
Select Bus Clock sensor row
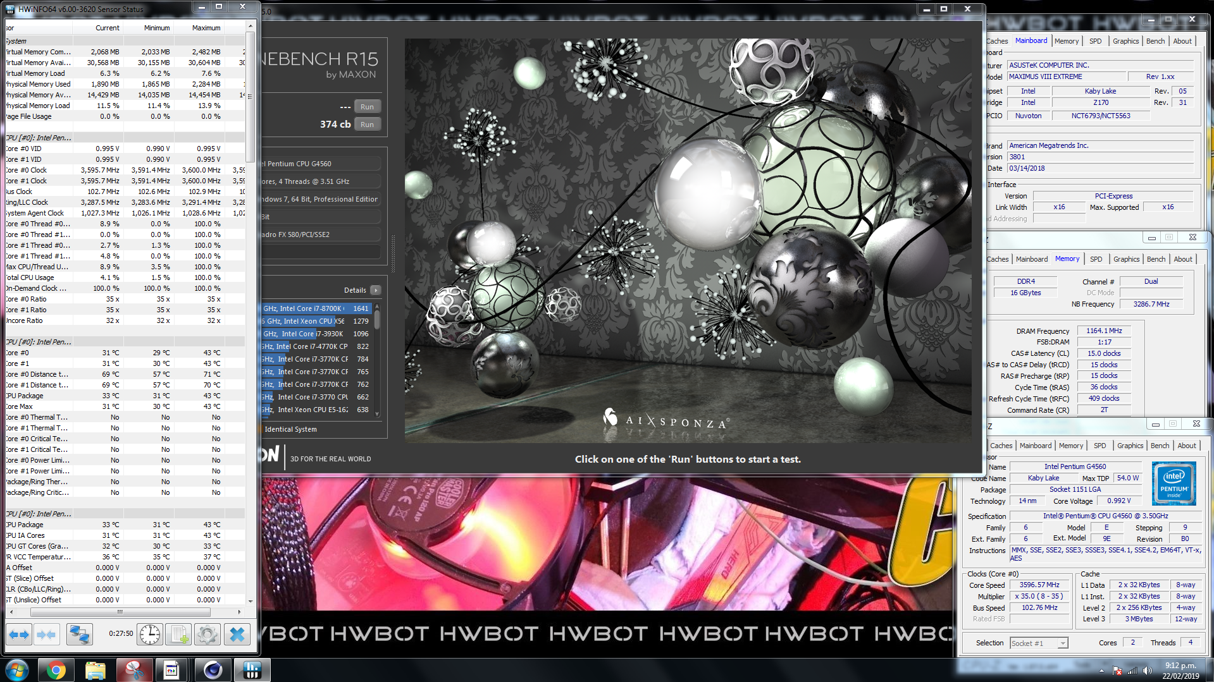click(125, 192)
